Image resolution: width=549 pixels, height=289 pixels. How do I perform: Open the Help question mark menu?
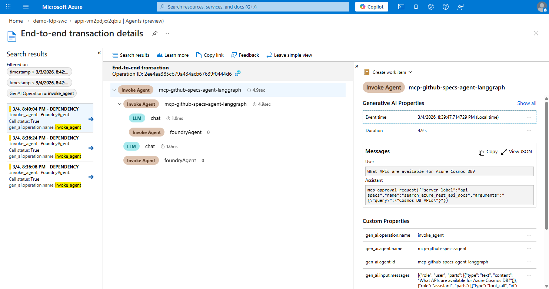(446, 7)
